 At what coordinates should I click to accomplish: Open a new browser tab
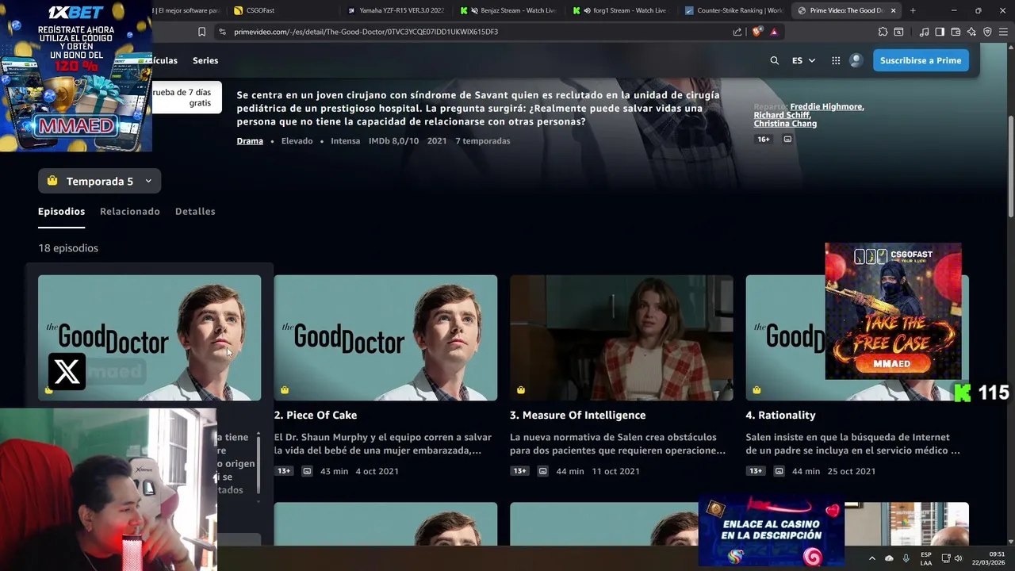[913, 10]
